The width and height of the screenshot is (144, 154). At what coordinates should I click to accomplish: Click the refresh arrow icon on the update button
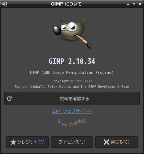(x=9, y=99)
